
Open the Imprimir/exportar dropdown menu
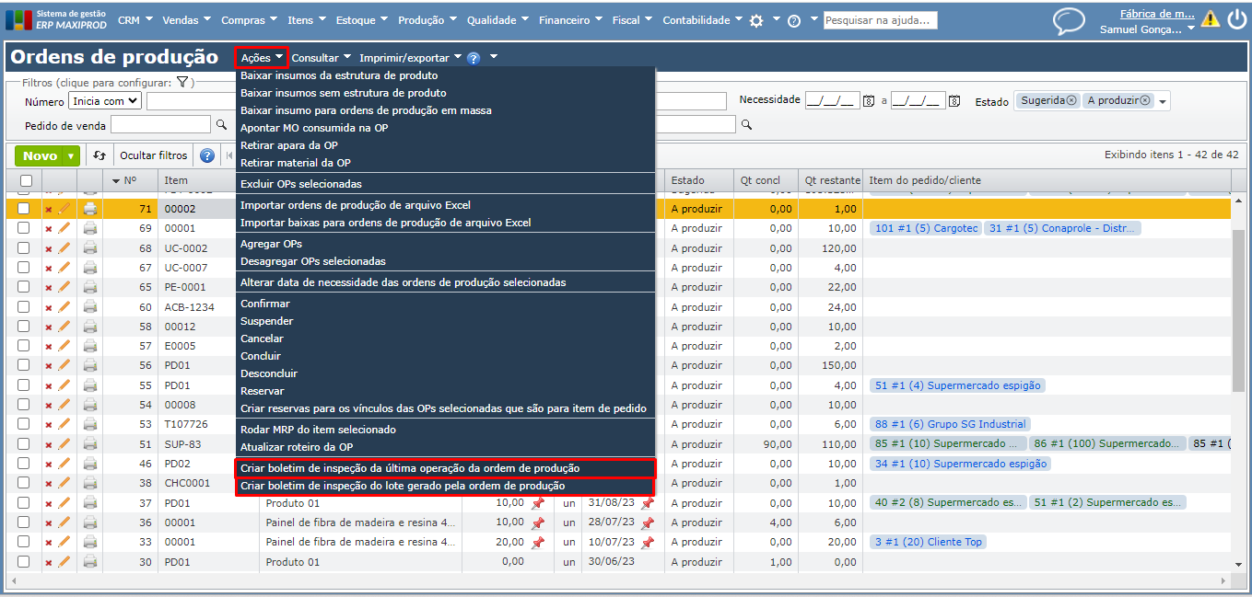(410, 58)
